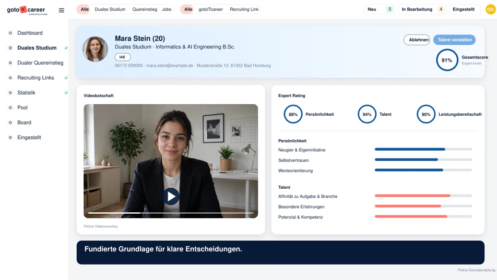497x280 pixels.
Task: Click the video progress bar
Action: point(171,213)
